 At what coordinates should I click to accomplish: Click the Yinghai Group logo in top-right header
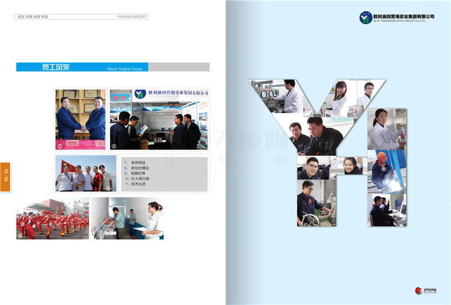pos(366,17)
